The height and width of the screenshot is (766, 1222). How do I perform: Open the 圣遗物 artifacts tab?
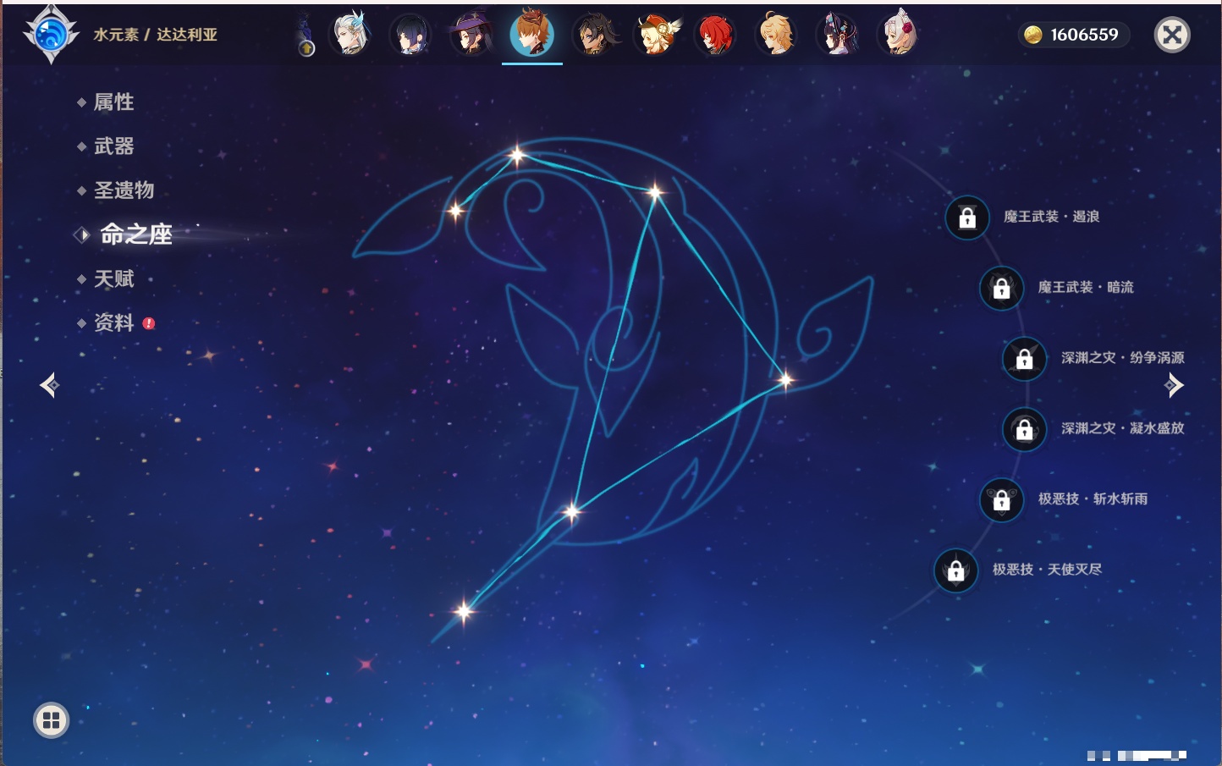coord(124,190)
